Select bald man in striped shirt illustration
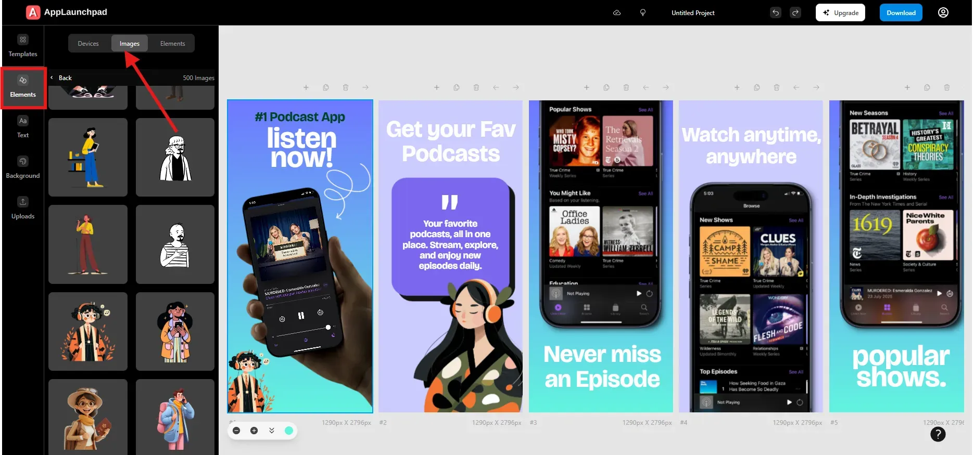Viewport: 974px width, 455px height. point(175,244)
